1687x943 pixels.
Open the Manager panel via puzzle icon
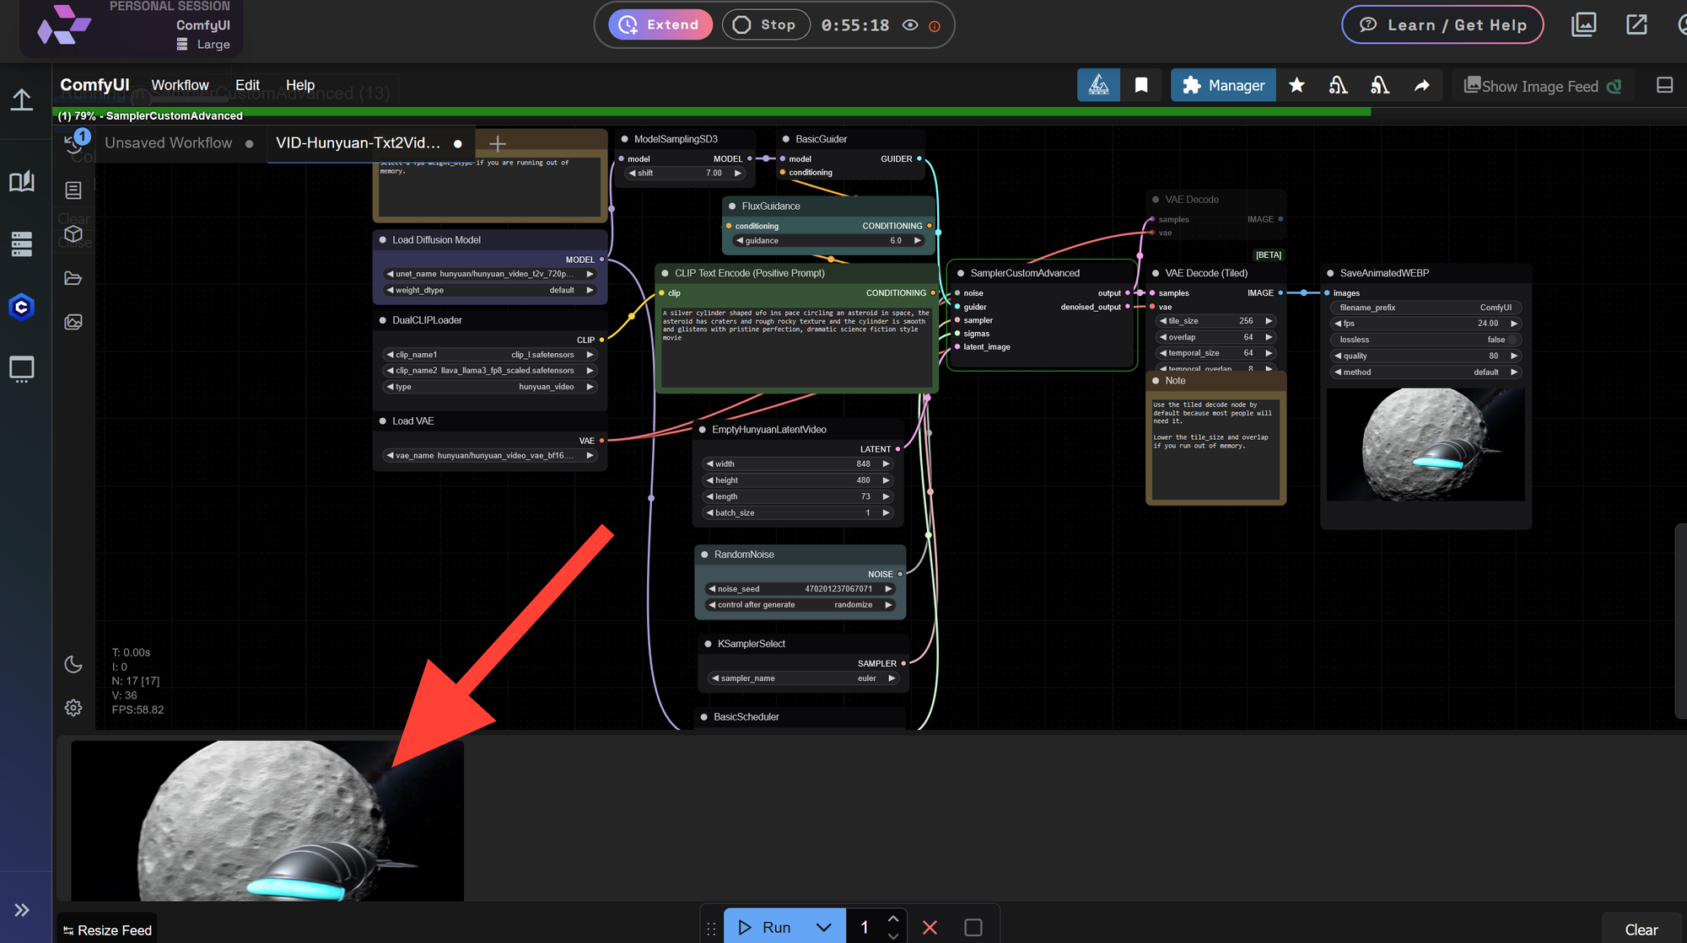[1222, 85]
